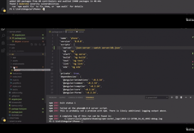Collapse all folders in PHONE explorer
This screenshot has height=133, width=194.
(44, 44)
